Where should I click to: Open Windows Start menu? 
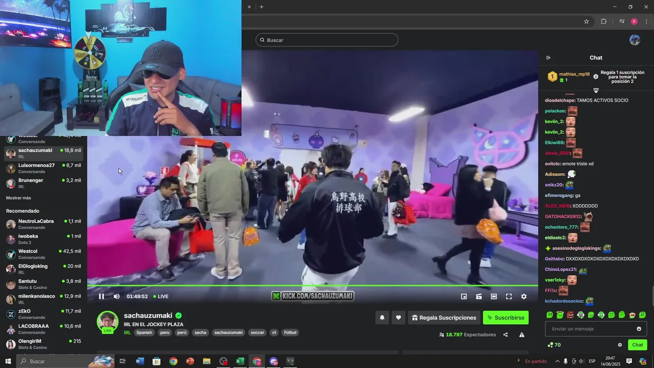tap(8, 361)
